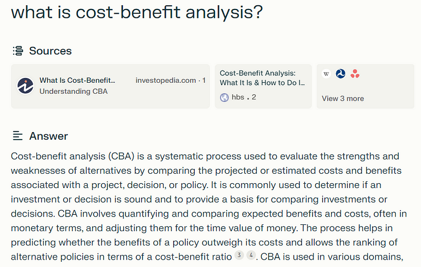Click the first line of the answer paragraph

[x=205, y=156]
